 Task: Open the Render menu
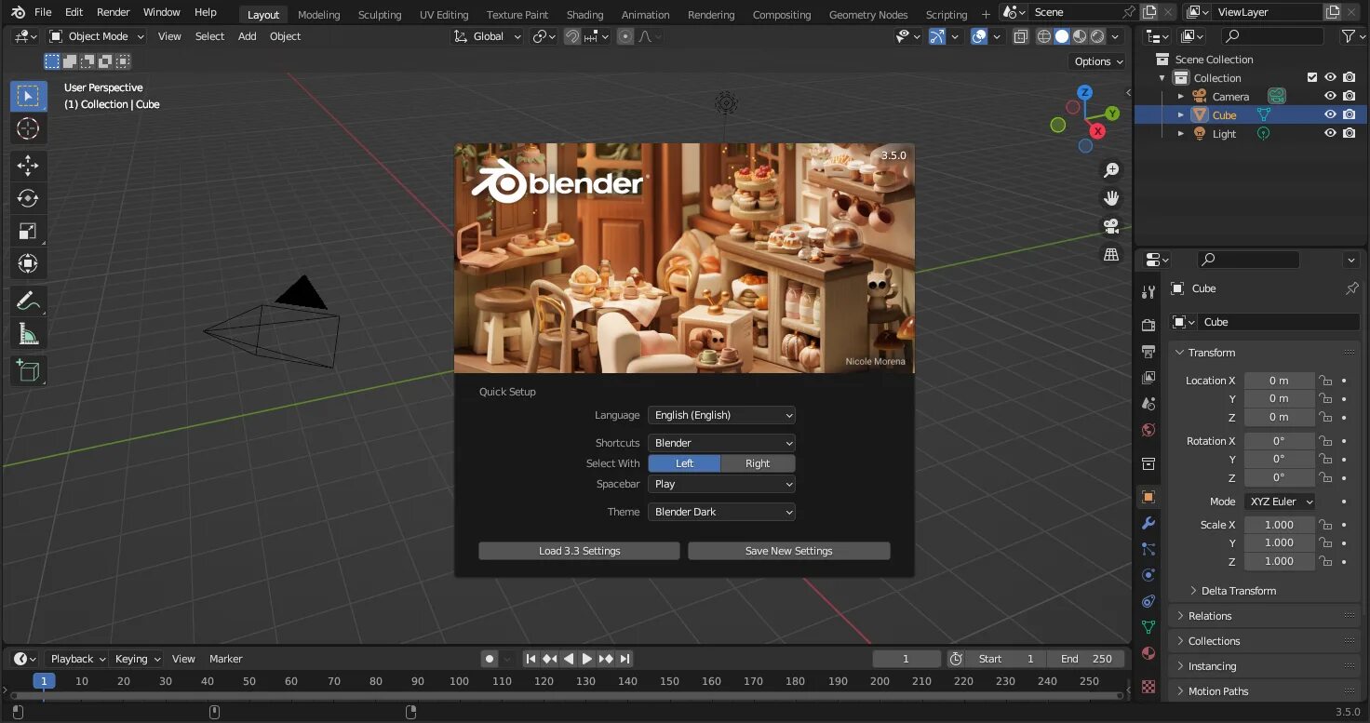pyautogui.click(x=114, y=12)
